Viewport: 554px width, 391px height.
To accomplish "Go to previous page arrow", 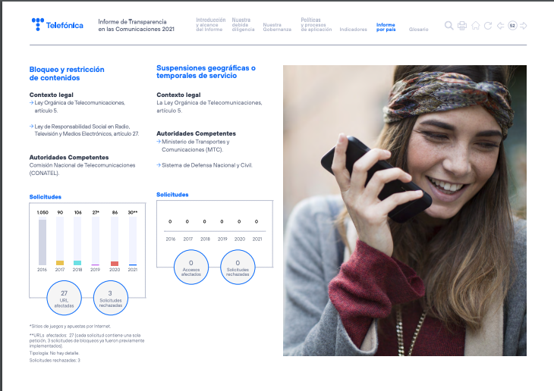I will tap(500, 26).
